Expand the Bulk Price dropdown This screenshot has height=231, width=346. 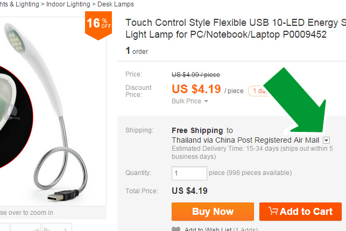point(190,101)
